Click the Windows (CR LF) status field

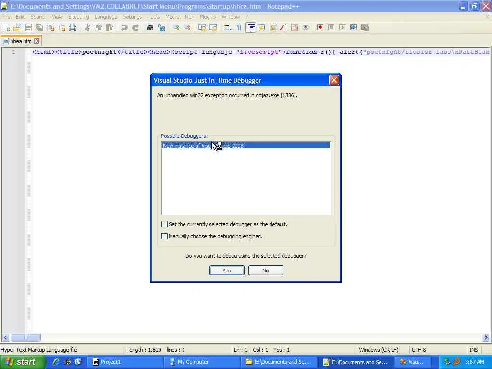(379, 350)
